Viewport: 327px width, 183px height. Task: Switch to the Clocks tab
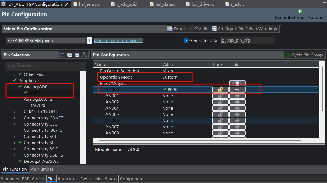click(38, 179)
